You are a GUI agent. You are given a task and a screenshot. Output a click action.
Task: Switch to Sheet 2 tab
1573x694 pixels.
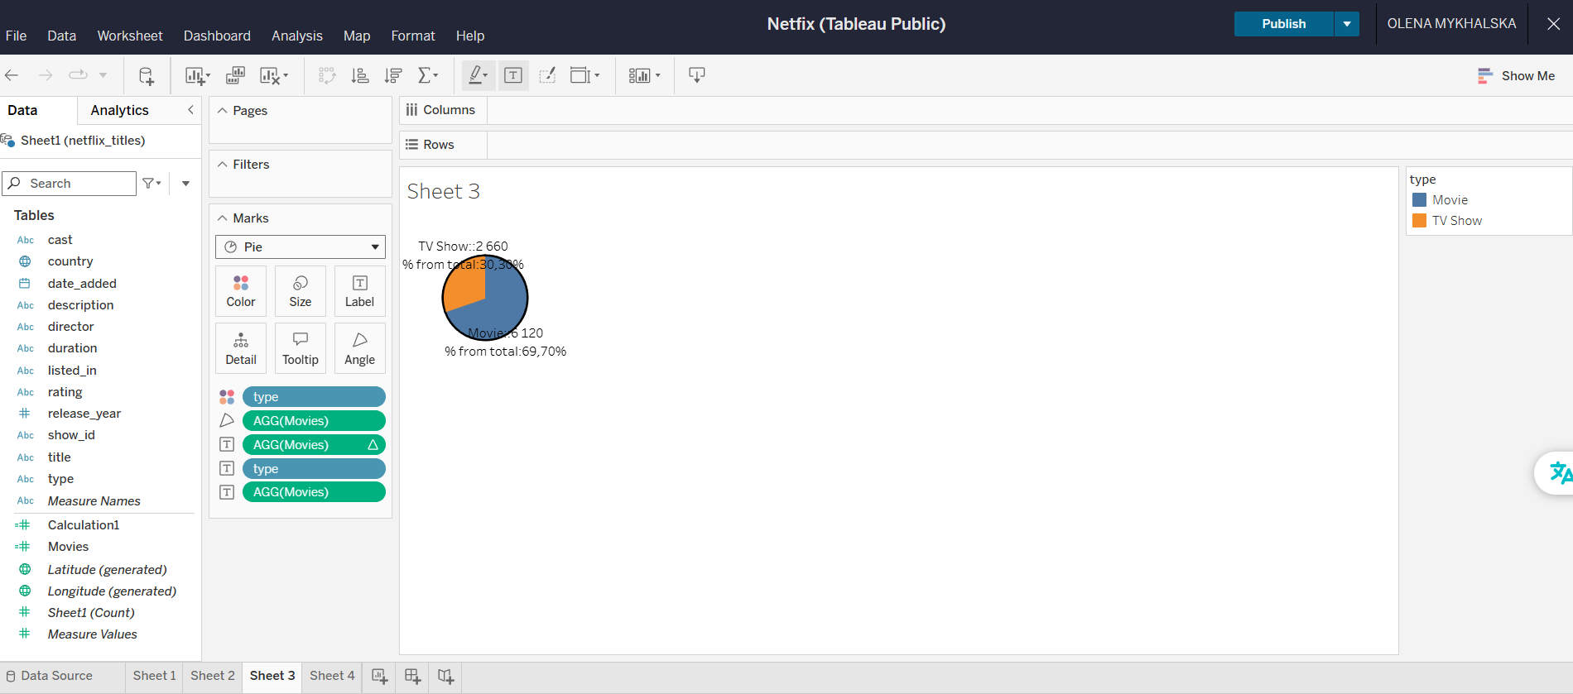point(213,676)
